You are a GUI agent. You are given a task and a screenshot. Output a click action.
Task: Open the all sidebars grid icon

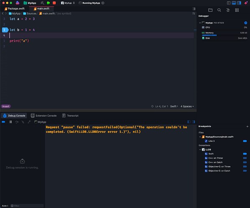(237, 10)
